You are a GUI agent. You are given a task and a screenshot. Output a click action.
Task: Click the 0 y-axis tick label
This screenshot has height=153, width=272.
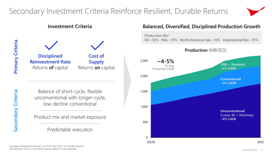pyautogui.click(x=147, y=137)
